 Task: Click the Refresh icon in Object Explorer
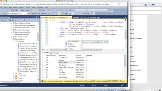click(x=21, y=20)
